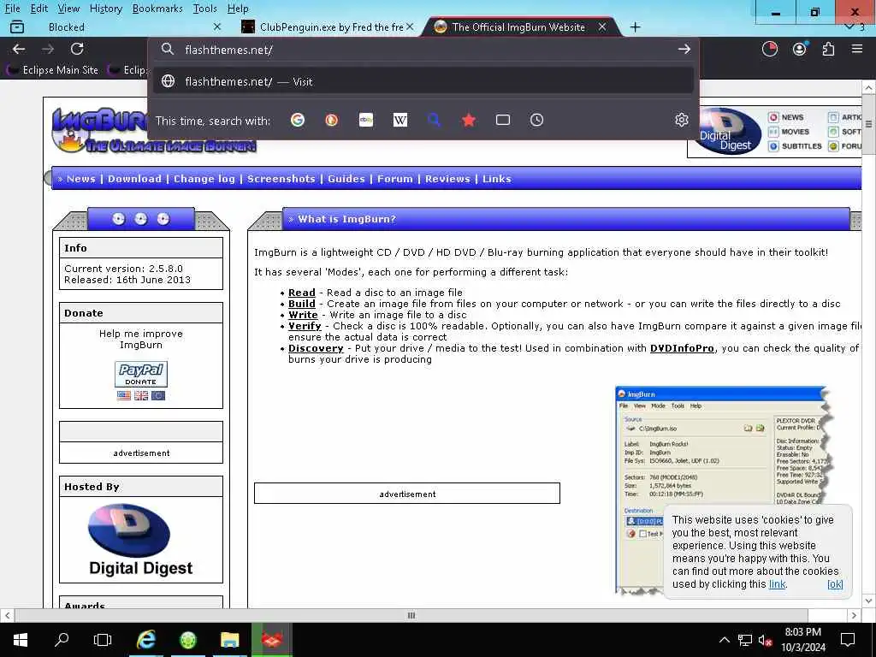This screenshot has width=876, height=657.
Task: Launch Internet Explorer from the taskbar
Action: pos(145,640)
